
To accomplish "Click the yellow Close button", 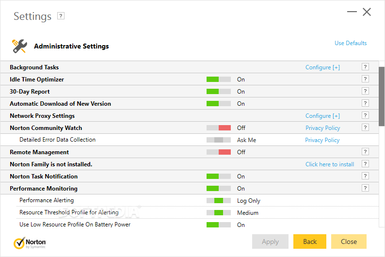I will click(349, 241).
